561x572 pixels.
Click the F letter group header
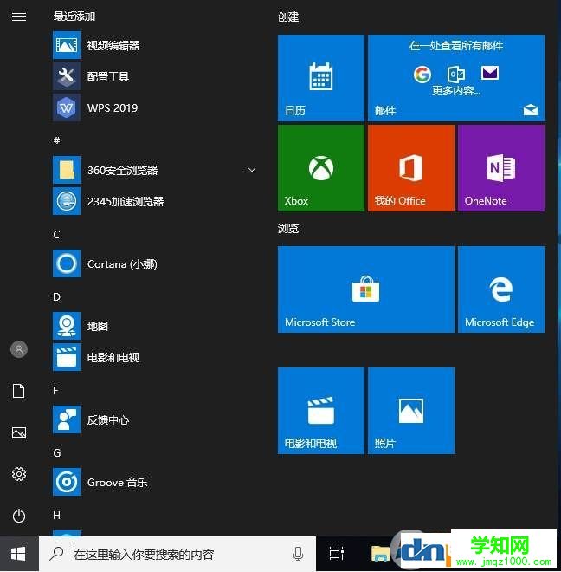coord(55,390)
